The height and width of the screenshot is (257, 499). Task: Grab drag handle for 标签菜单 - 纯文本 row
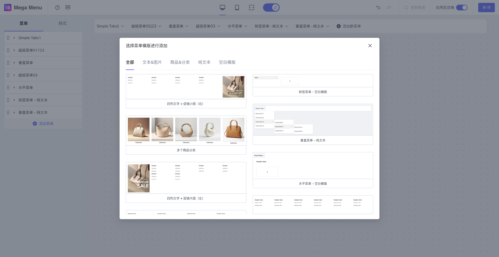[x=8, y=100]
